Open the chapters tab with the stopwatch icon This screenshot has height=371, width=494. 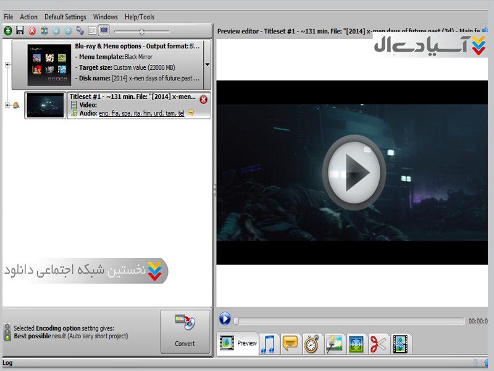click(312, 344)
